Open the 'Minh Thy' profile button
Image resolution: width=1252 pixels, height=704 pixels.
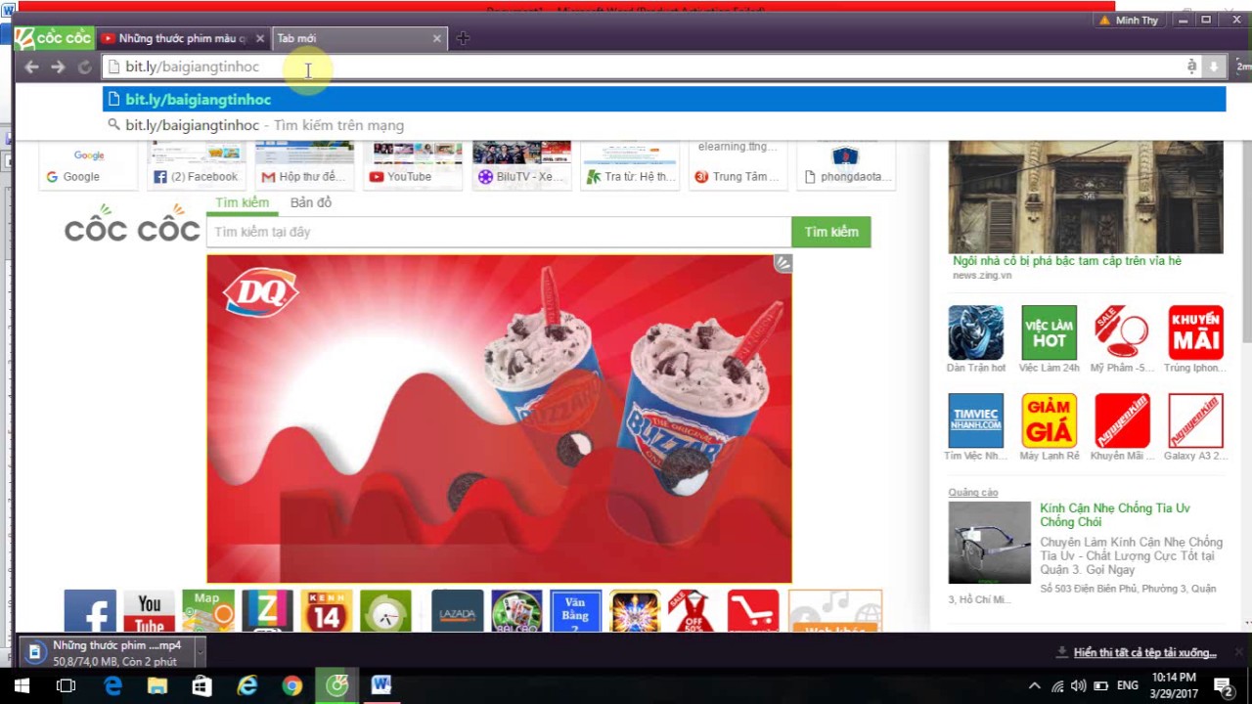tap(1129, 20)
